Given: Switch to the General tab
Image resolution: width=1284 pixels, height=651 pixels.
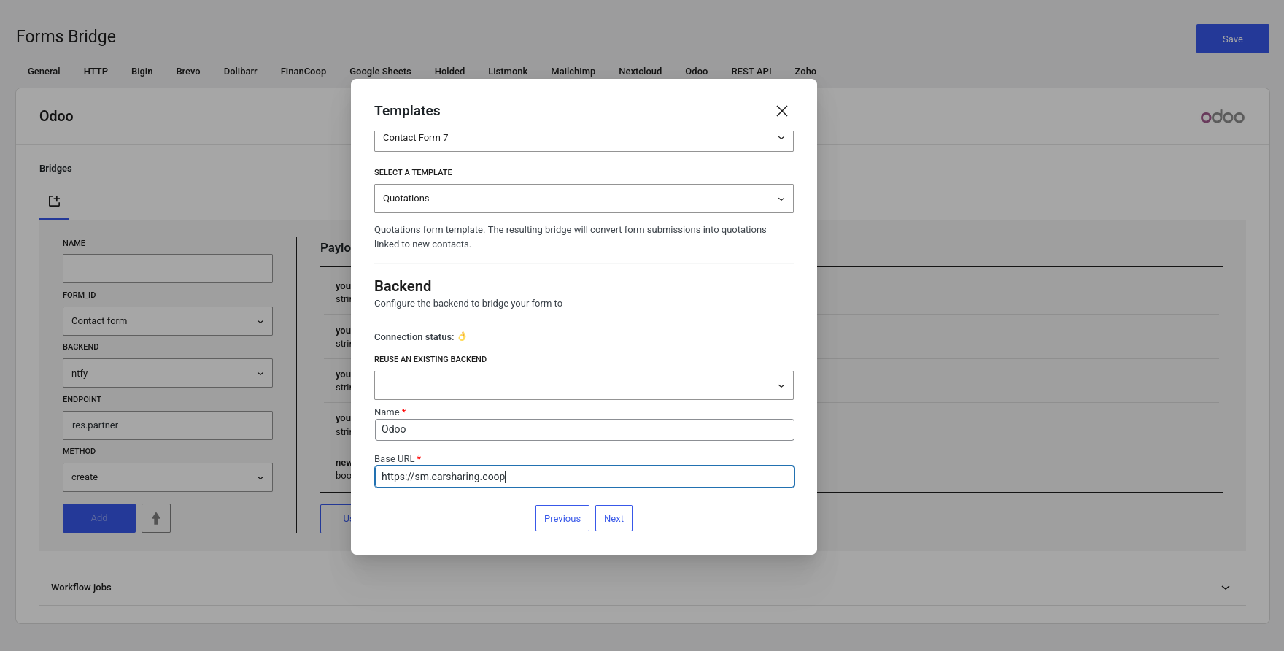Looking at the screenshot, I should (44, 72).
